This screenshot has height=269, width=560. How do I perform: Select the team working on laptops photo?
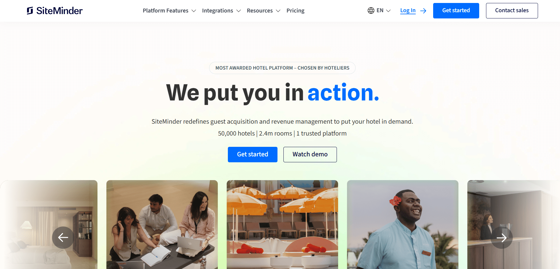(x=162, y=224)
